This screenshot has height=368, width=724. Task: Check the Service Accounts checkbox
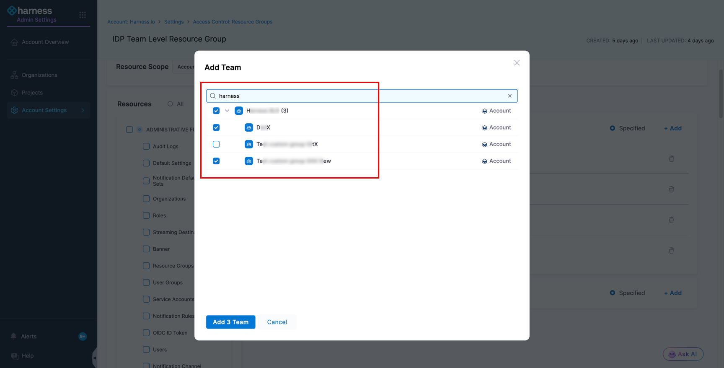[x=146, y=299]
